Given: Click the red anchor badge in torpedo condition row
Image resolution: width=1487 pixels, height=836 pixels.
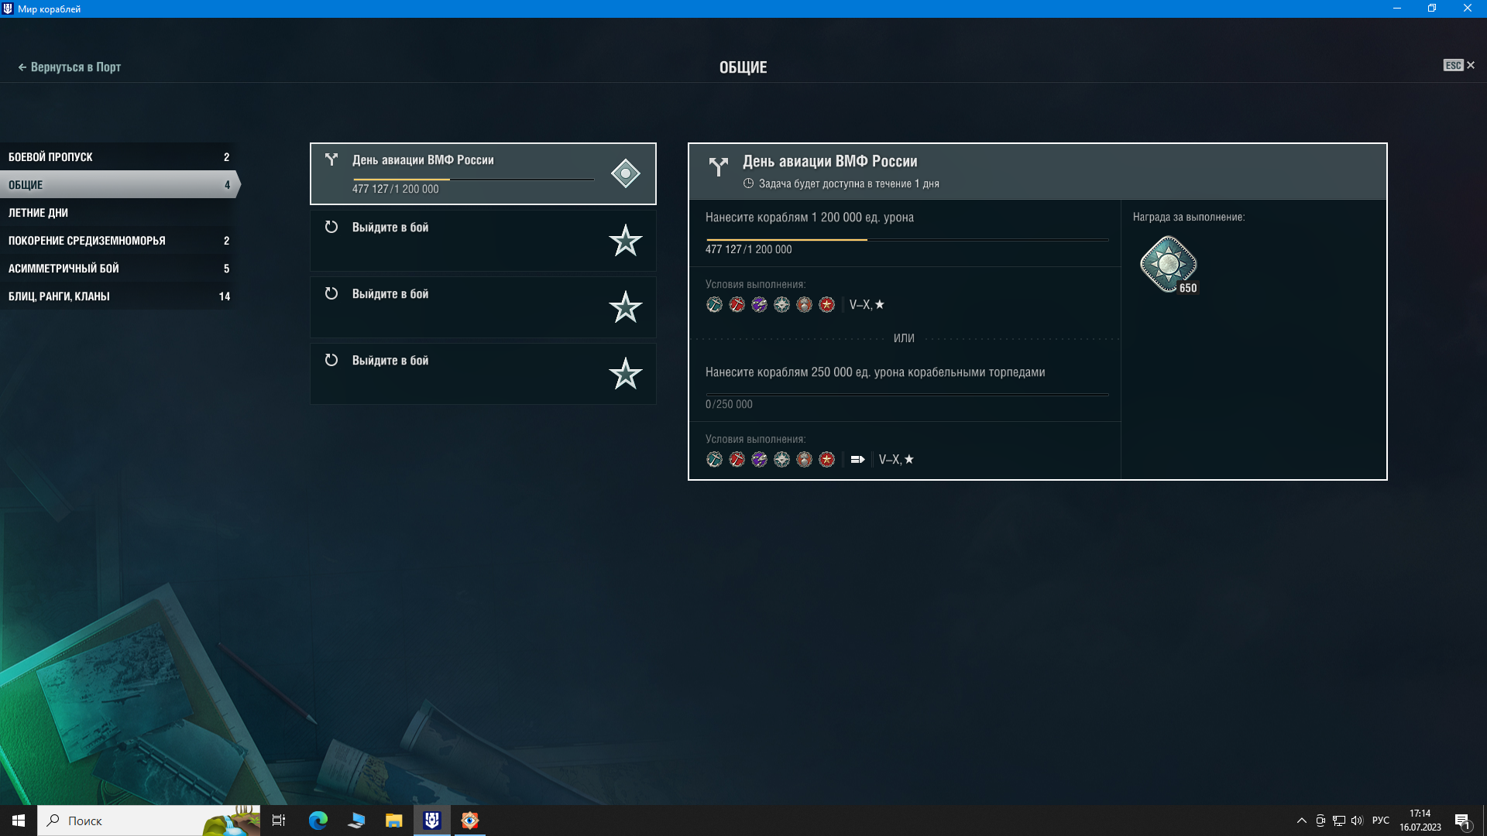Looking at the screenshot, I should (737, 460).
